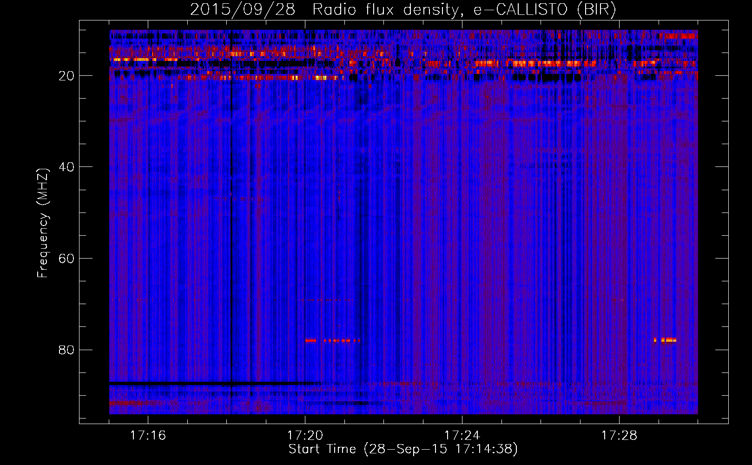Click the 40 MHz frequency tick label
This screenshot has width=752, height=465.
point(66,167)
